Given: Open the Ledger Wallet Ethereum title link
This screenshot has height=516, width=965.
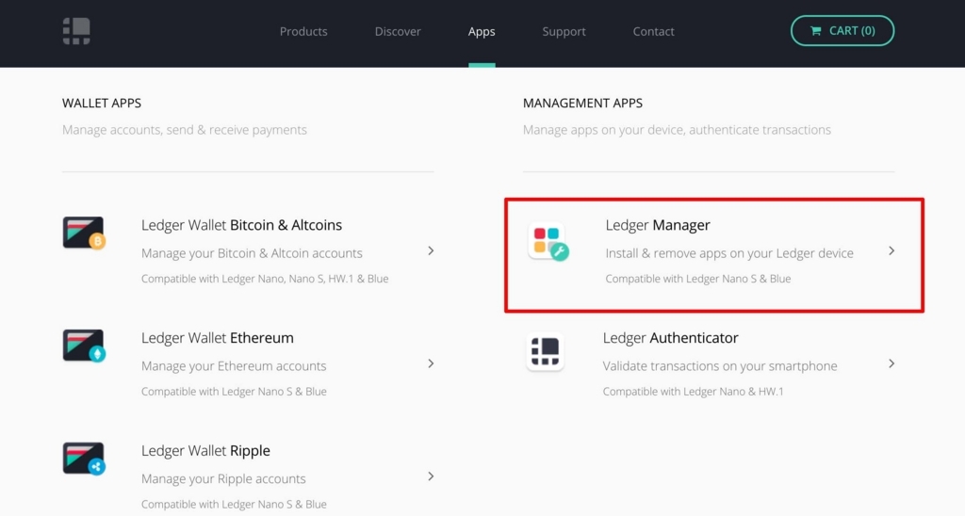Looking at the screenshot, I should tap(218, 338).
